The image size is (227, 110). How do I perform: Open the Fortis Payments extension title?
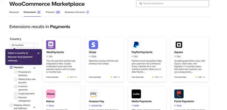pos(184,101)
